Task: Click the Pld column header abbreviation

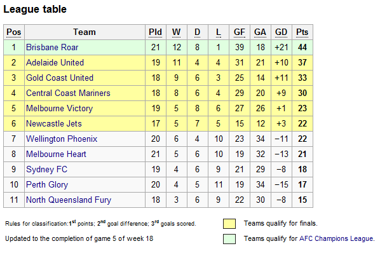Action: (155, 32)
